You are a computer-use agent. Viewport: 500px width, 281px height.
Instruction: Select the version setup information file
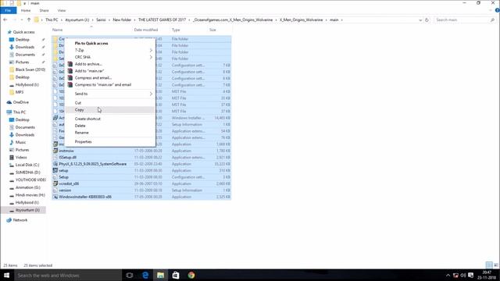pyautogui.click(x=65, y=190)
